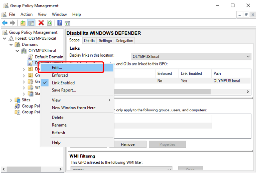Click the Back arrow toolbar icon
Screen dimensions: 256x173
5,23
